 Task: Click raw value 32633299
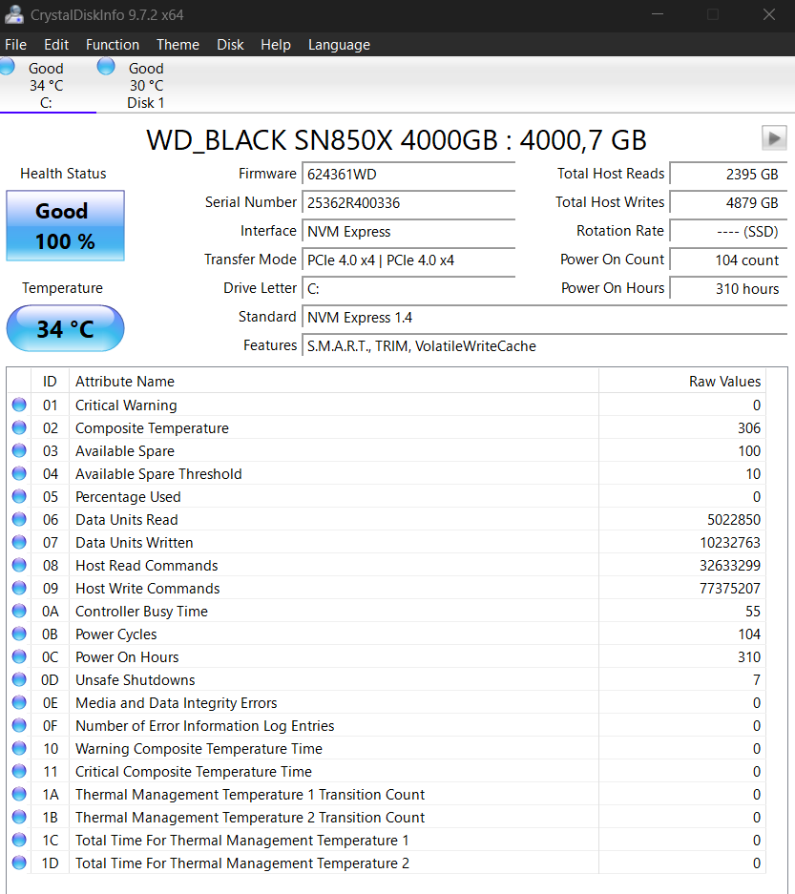click(730, 565)
